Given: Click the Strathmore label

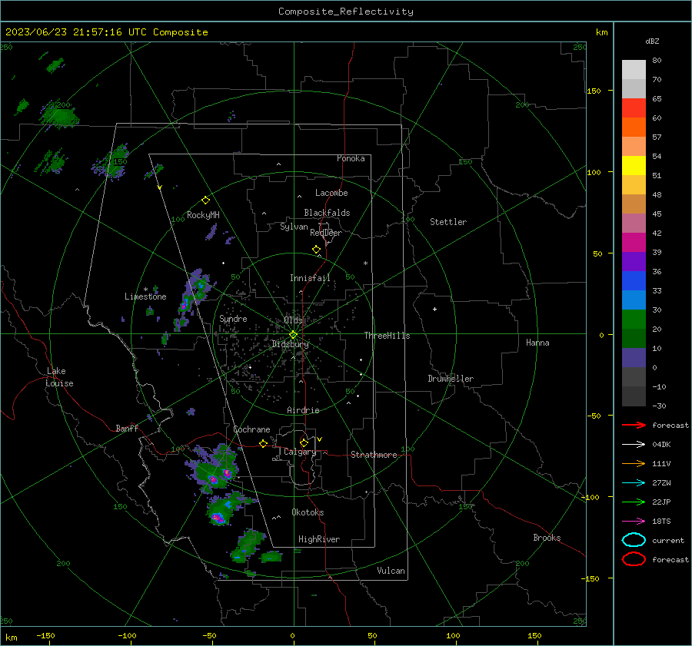Looking at the screenshot, I should 374,455.
